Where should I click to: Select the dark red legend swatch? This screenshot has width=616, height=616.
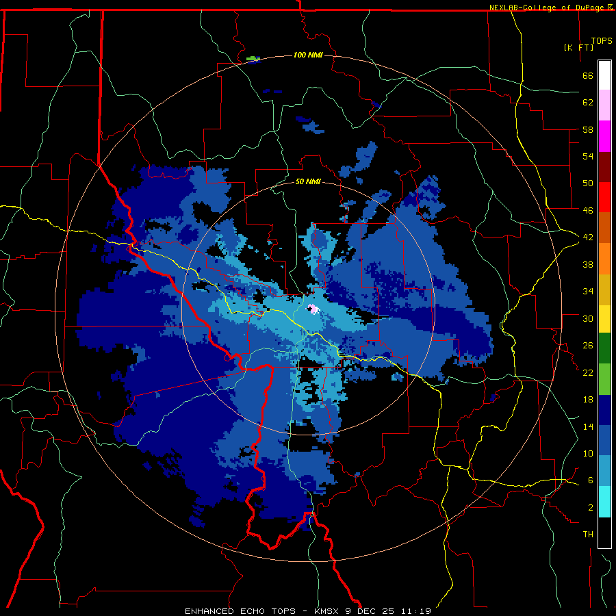point(604,167)
